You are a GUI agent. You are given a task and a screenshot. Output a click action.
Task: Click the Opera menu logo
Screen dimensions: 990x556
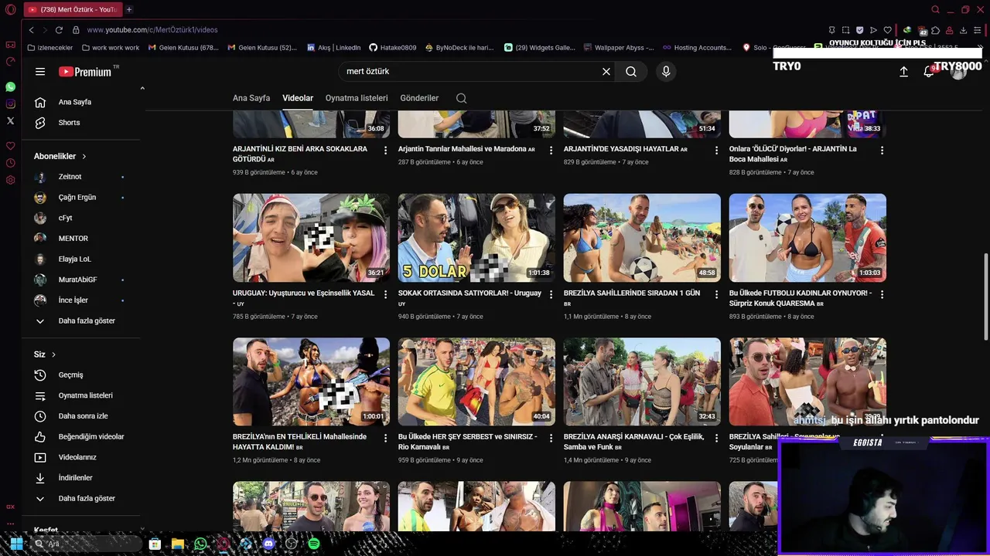pyautogui.click(x=10, y=9)
